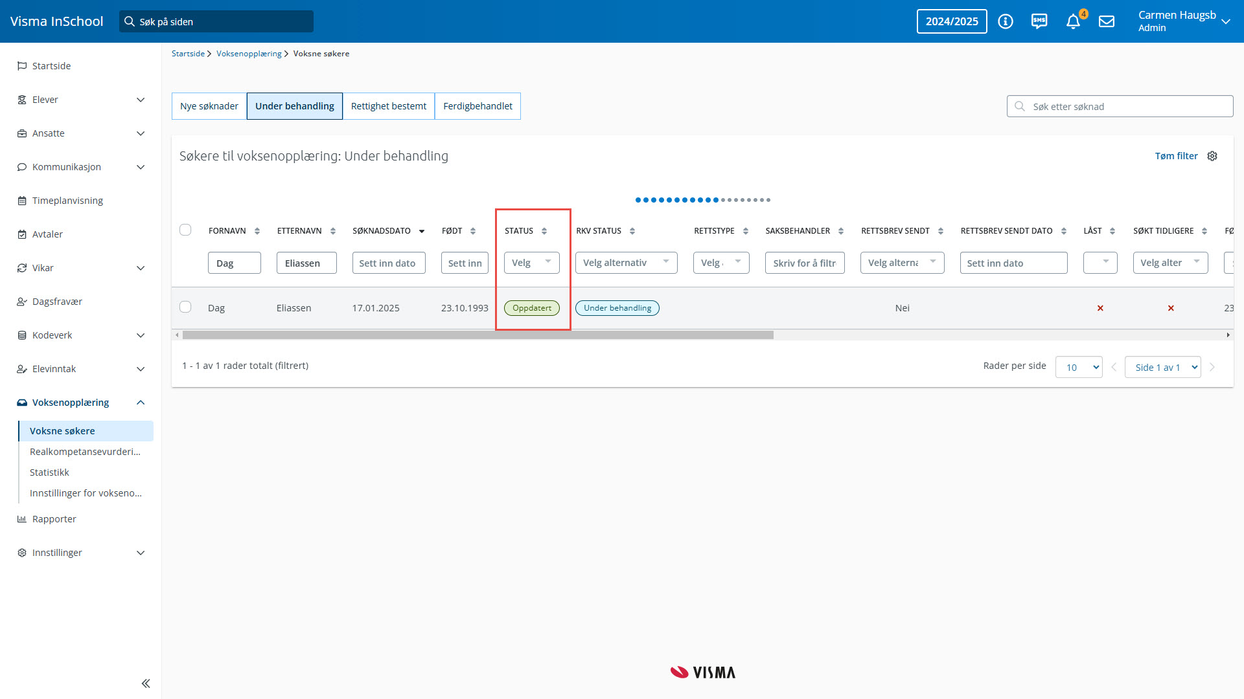Image resolution: width=1244 pixels, height=699 pixels.
Task: Click the 2024/2025 school year button
Action: (952, 21)
